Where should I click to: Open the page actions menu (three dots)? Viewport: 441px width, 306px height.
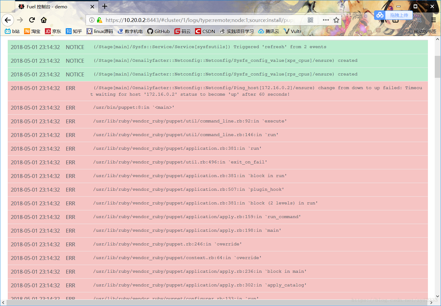[x=326, y=20]
